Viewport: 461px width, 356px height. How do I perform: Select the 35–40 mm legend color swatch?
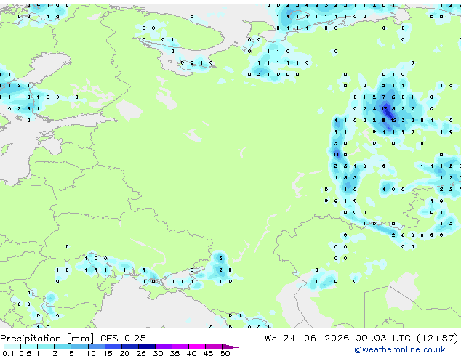[x=180, y=347]
